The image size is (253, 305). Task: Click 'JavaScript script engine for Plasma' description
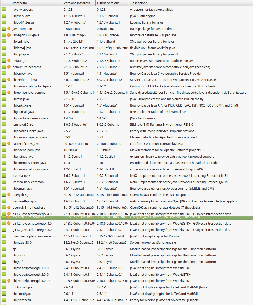pyautogui.click(x=155, y=236)
